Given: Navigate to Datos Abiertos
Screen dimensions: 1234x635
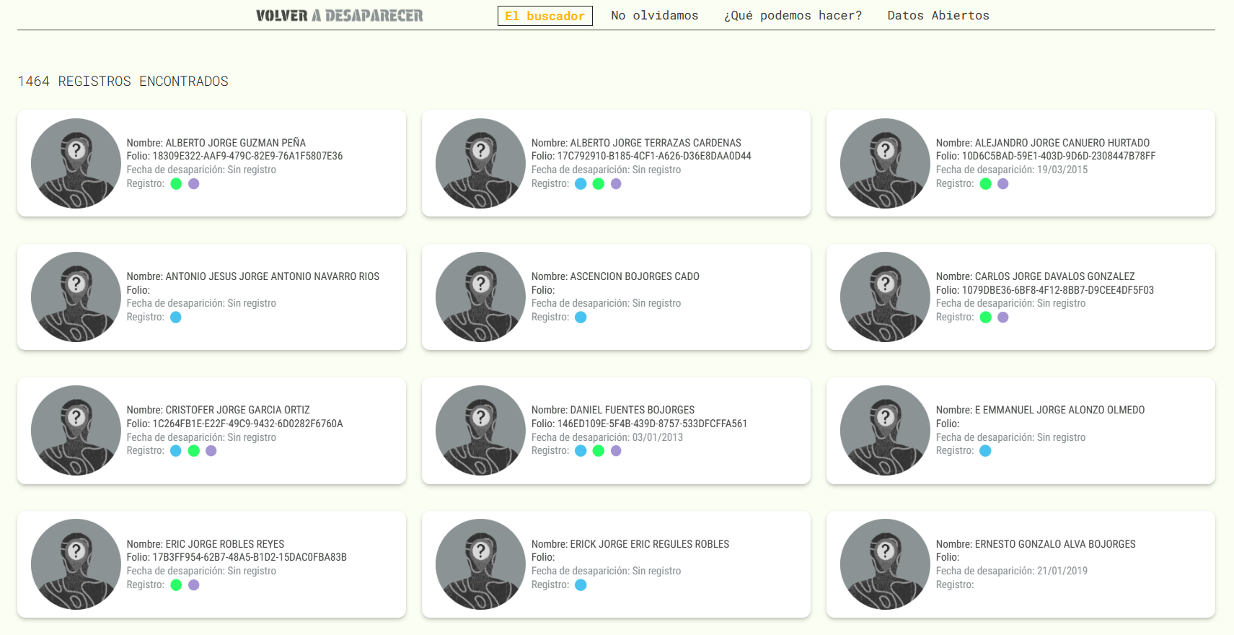Looking at the screenshot, I should 938,16.
